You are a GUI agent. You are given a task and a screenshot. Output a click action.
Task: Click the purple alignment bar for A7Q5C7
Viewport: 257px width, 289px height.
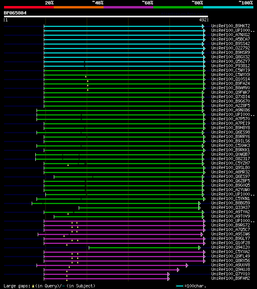click(124, 230)
